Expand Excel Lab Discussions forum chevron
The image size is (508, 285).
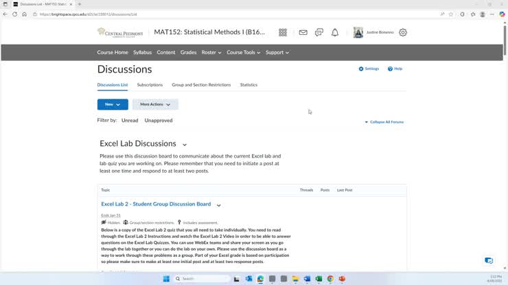(185, 145)
